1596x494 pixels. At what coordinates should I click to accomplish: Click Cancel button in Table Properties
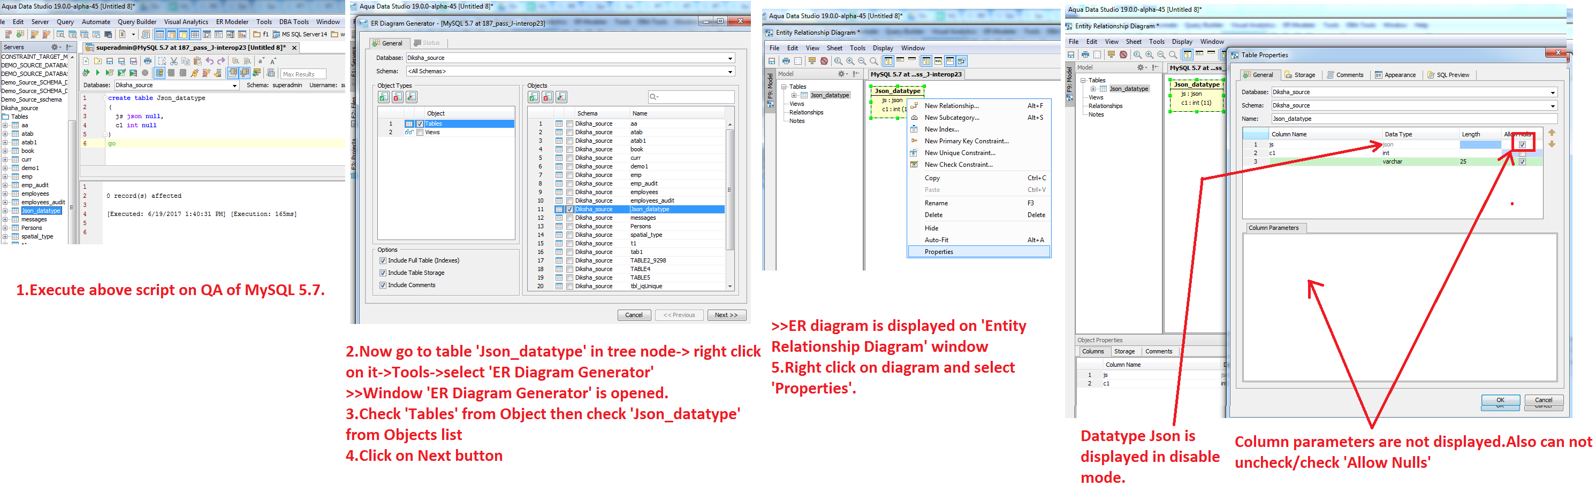click(x=1544, y=400)
